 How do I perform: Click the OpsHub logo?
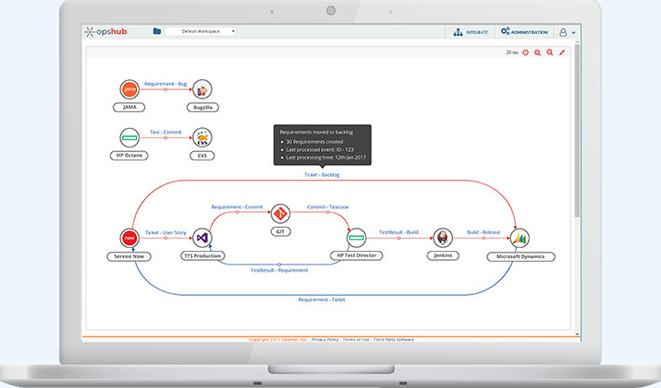click(x=106, y=32)
